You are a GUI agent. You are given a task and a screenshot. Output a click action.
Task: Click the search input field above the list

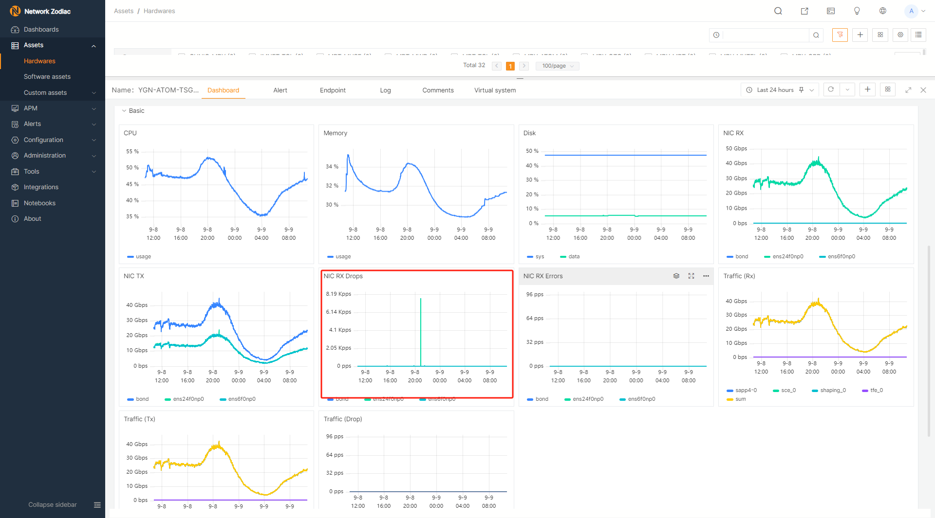tap(766, 35)
